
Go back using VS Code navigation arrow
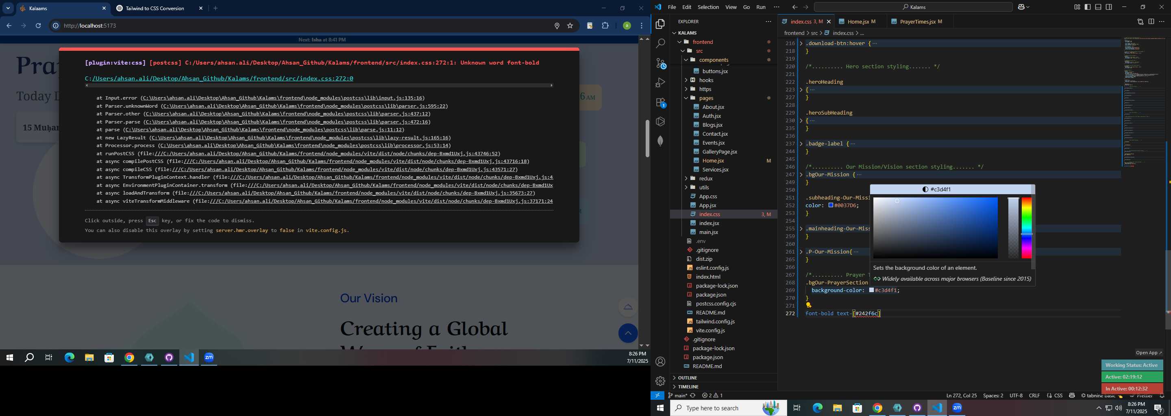point(794,7)
